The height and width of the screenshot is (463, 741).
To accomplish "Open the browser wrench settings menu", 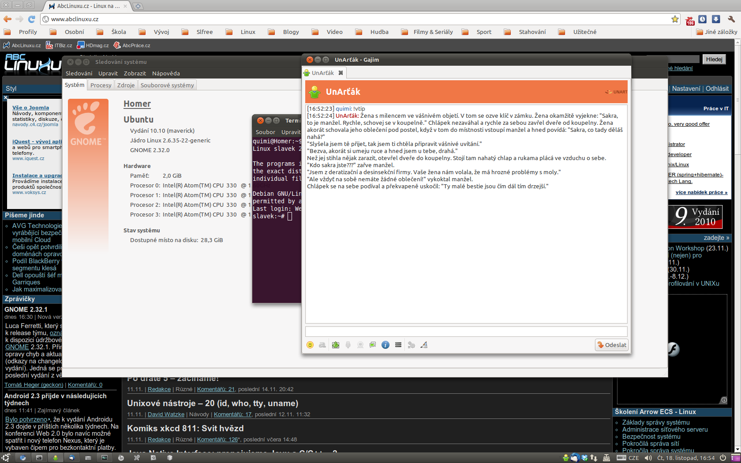I will coord(731,19).
